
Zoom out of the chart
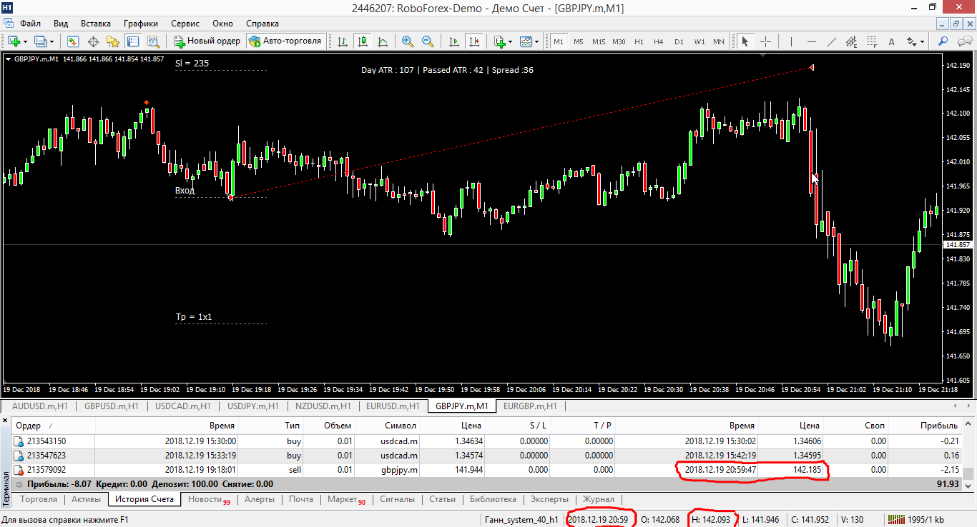point(428,41)
